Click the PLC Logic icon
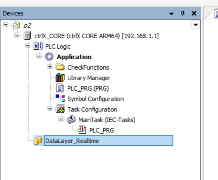This screenshot has height=180, width=218. (38, 46)
